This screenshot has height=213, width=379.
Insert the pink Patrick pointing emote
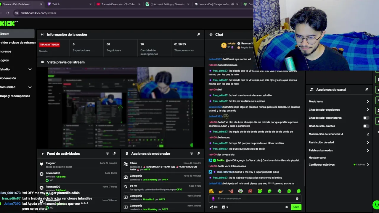tap(231, 191)
